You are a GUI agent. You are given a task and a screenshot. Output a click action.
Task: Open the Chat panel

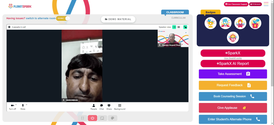tap(102, 107)
